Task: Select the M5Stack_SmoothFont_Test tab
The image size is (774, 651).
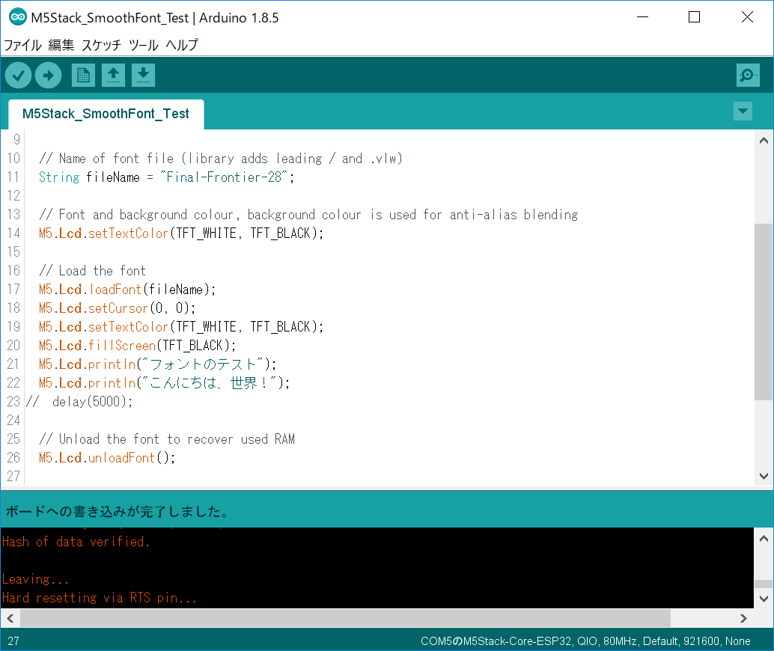Action: [x=106, y=114]
